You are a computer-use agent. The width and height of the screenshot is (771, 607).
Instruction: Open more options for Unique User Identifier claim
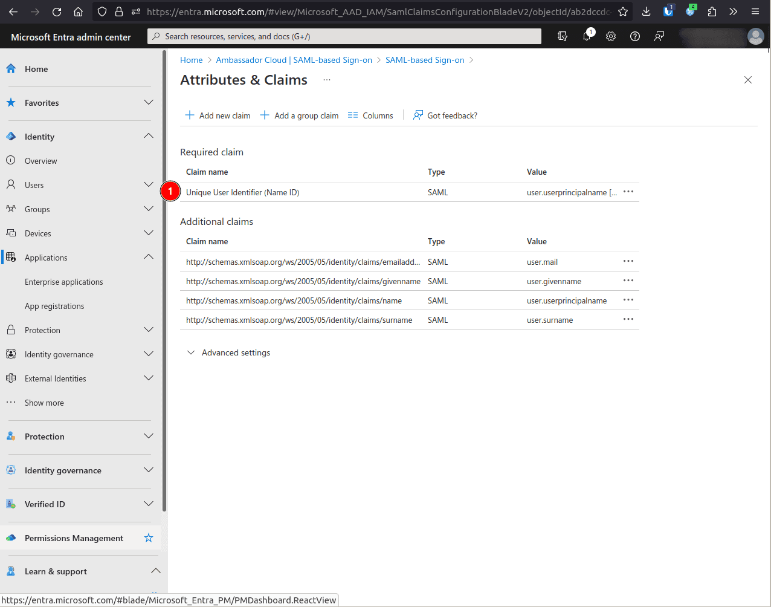click(x=628, y=192)
